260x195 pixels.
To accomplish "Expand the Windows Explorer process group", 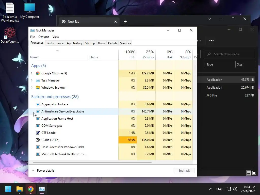I will coord(32,88).
